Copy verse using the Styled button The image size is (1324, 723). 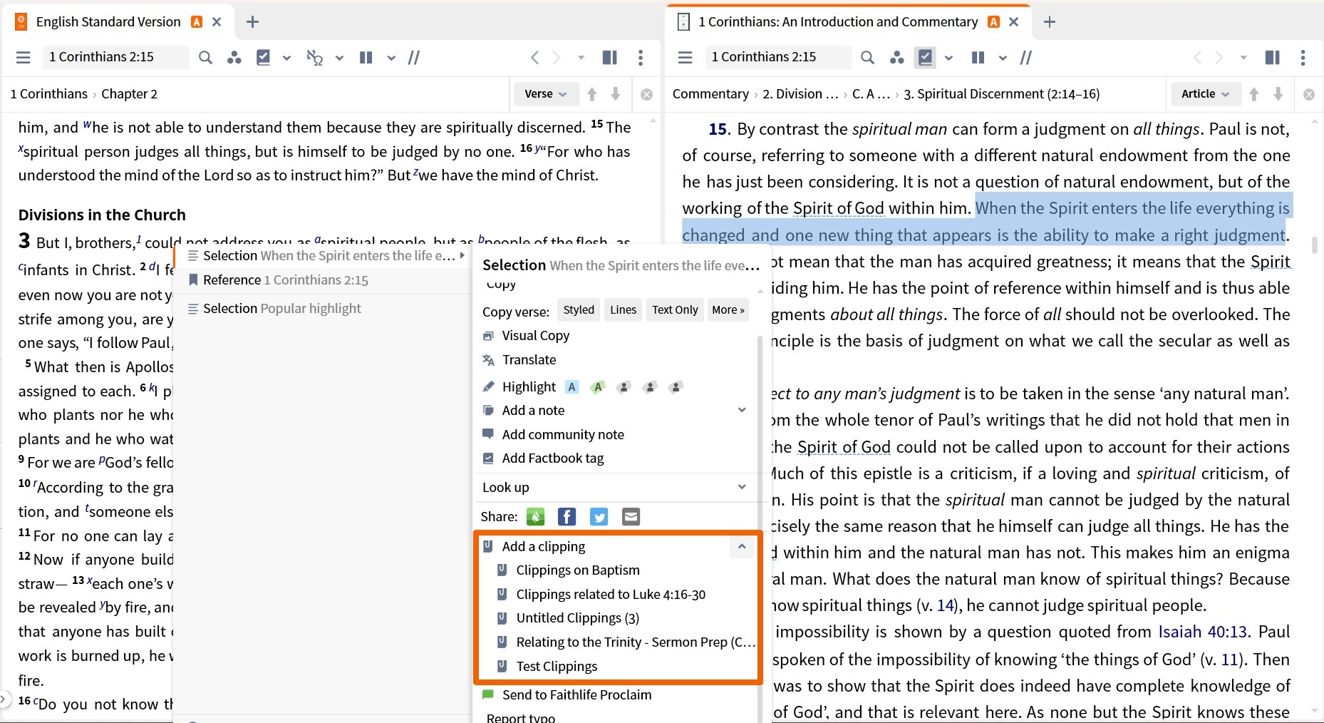click(579, 310)
